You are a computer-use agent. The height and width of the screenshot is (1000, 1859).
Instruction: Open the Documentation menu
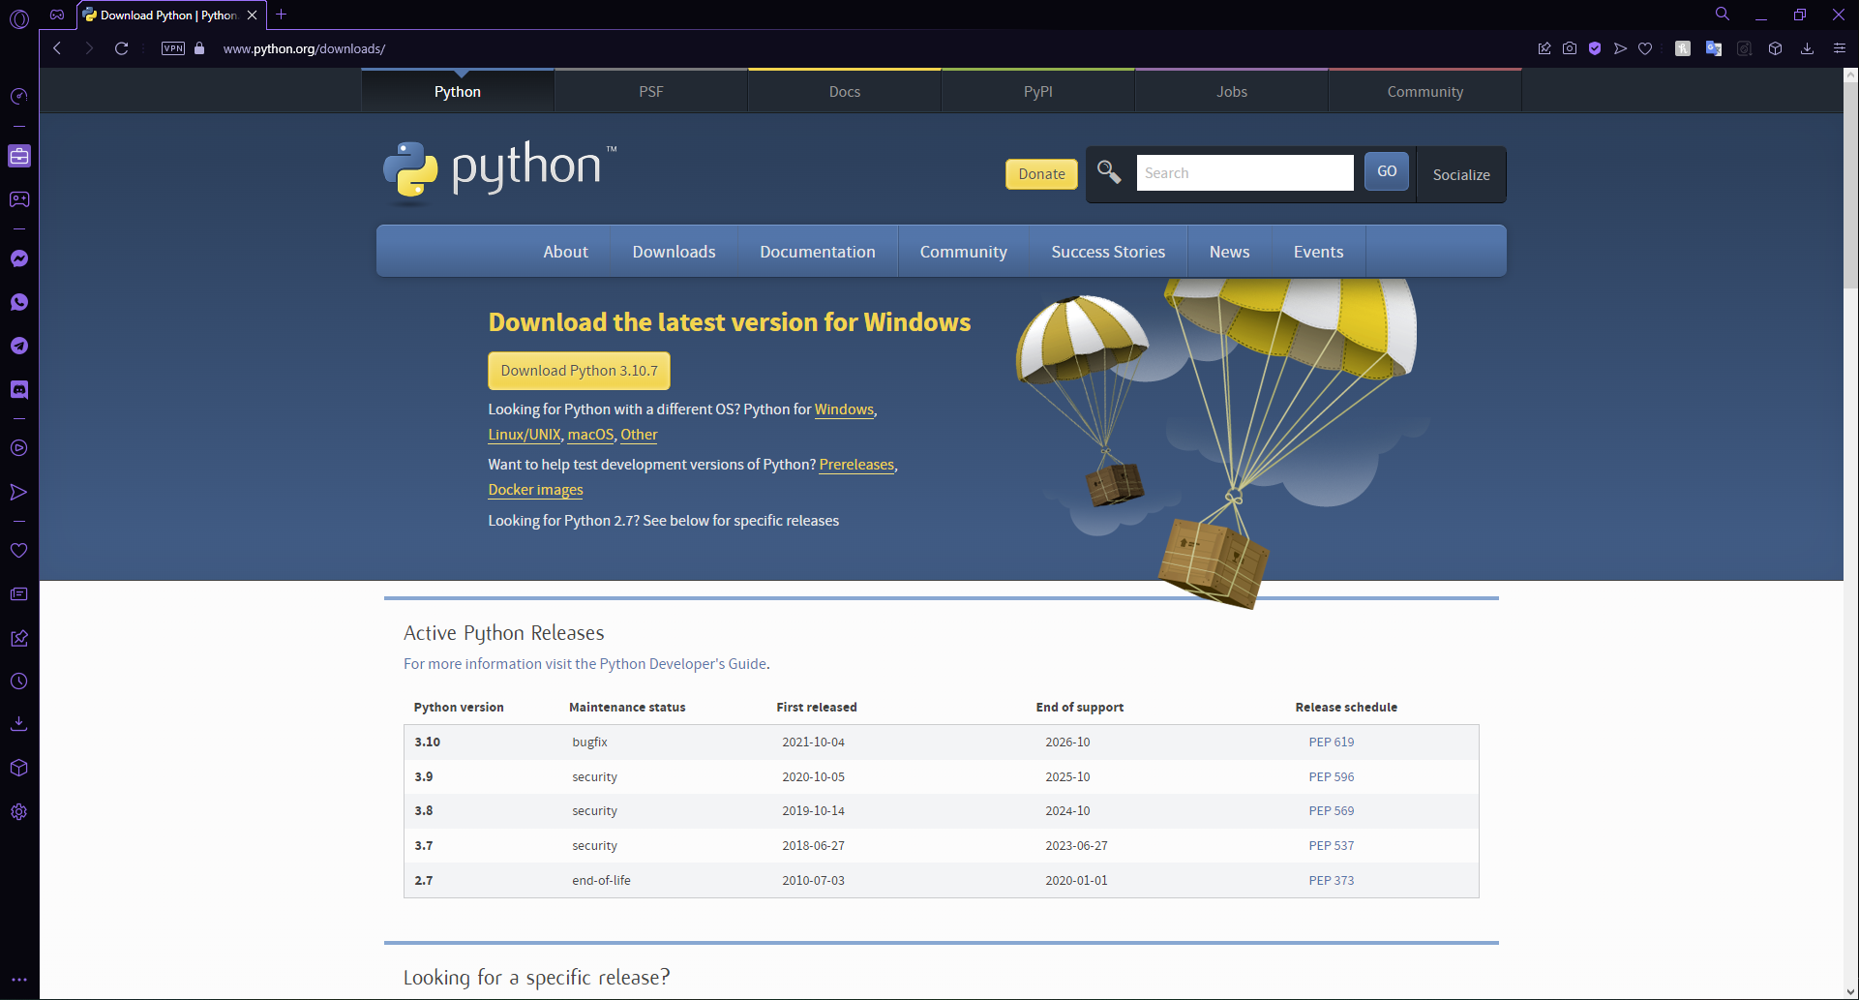tap(818, 252)
